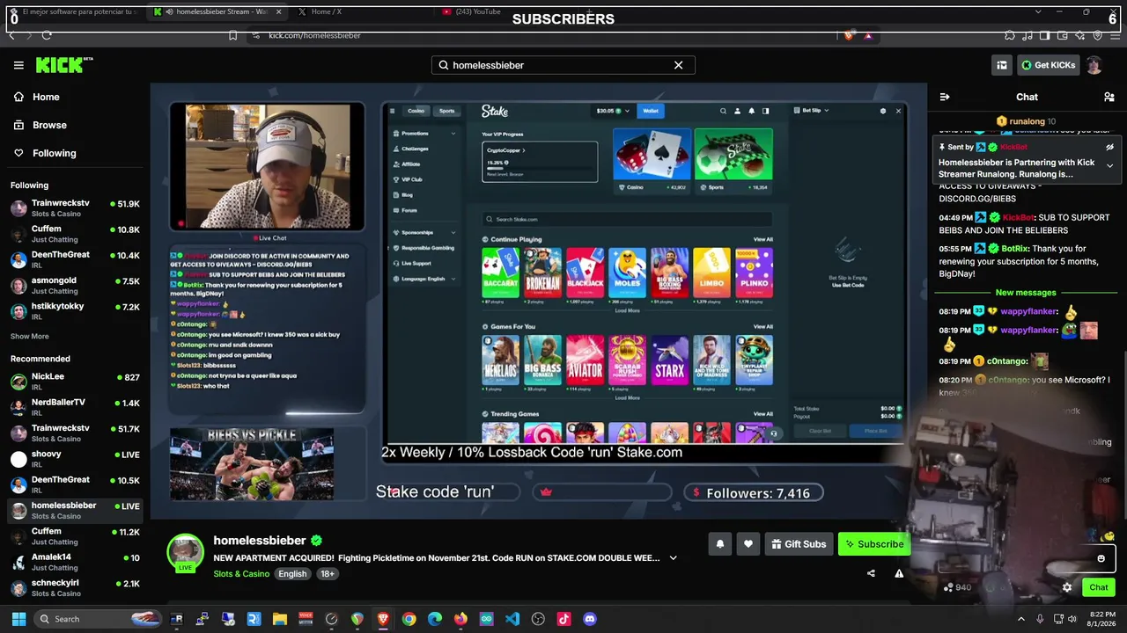Screen dimensions: 1127x633
Task: Open chat settings gear
Action: click(1067, 587)
